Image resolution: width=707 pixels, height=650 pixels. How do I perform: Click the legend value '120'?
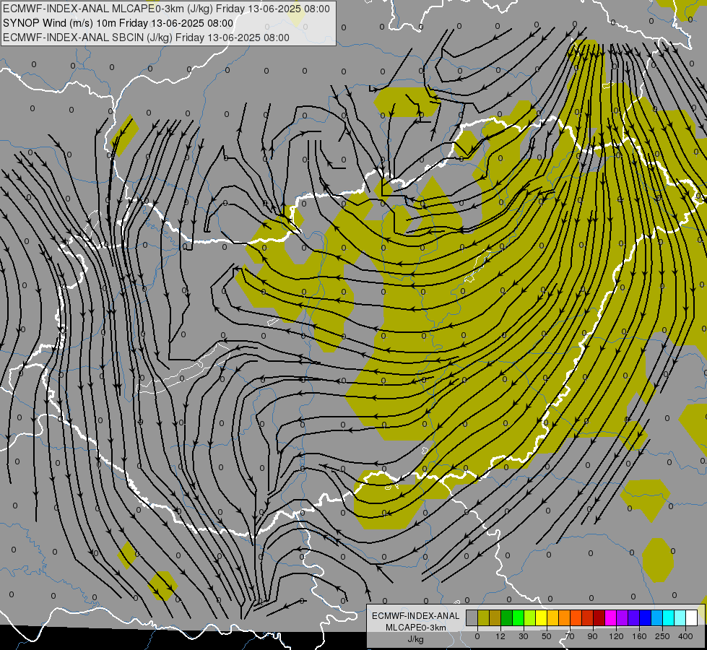click(616, 636)
